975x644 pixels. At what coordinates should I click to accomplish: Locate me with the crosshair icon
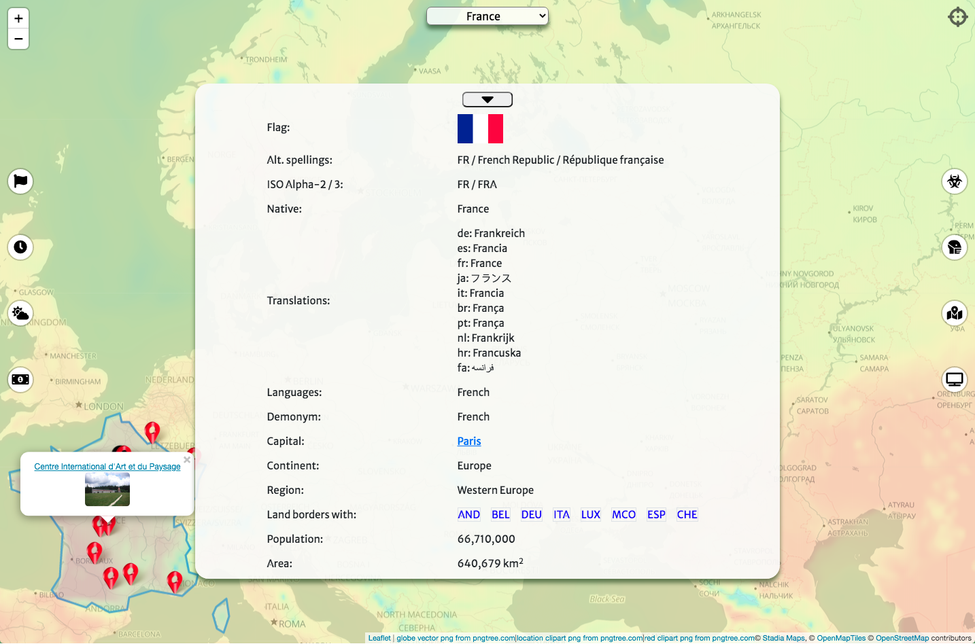(957, 16)
